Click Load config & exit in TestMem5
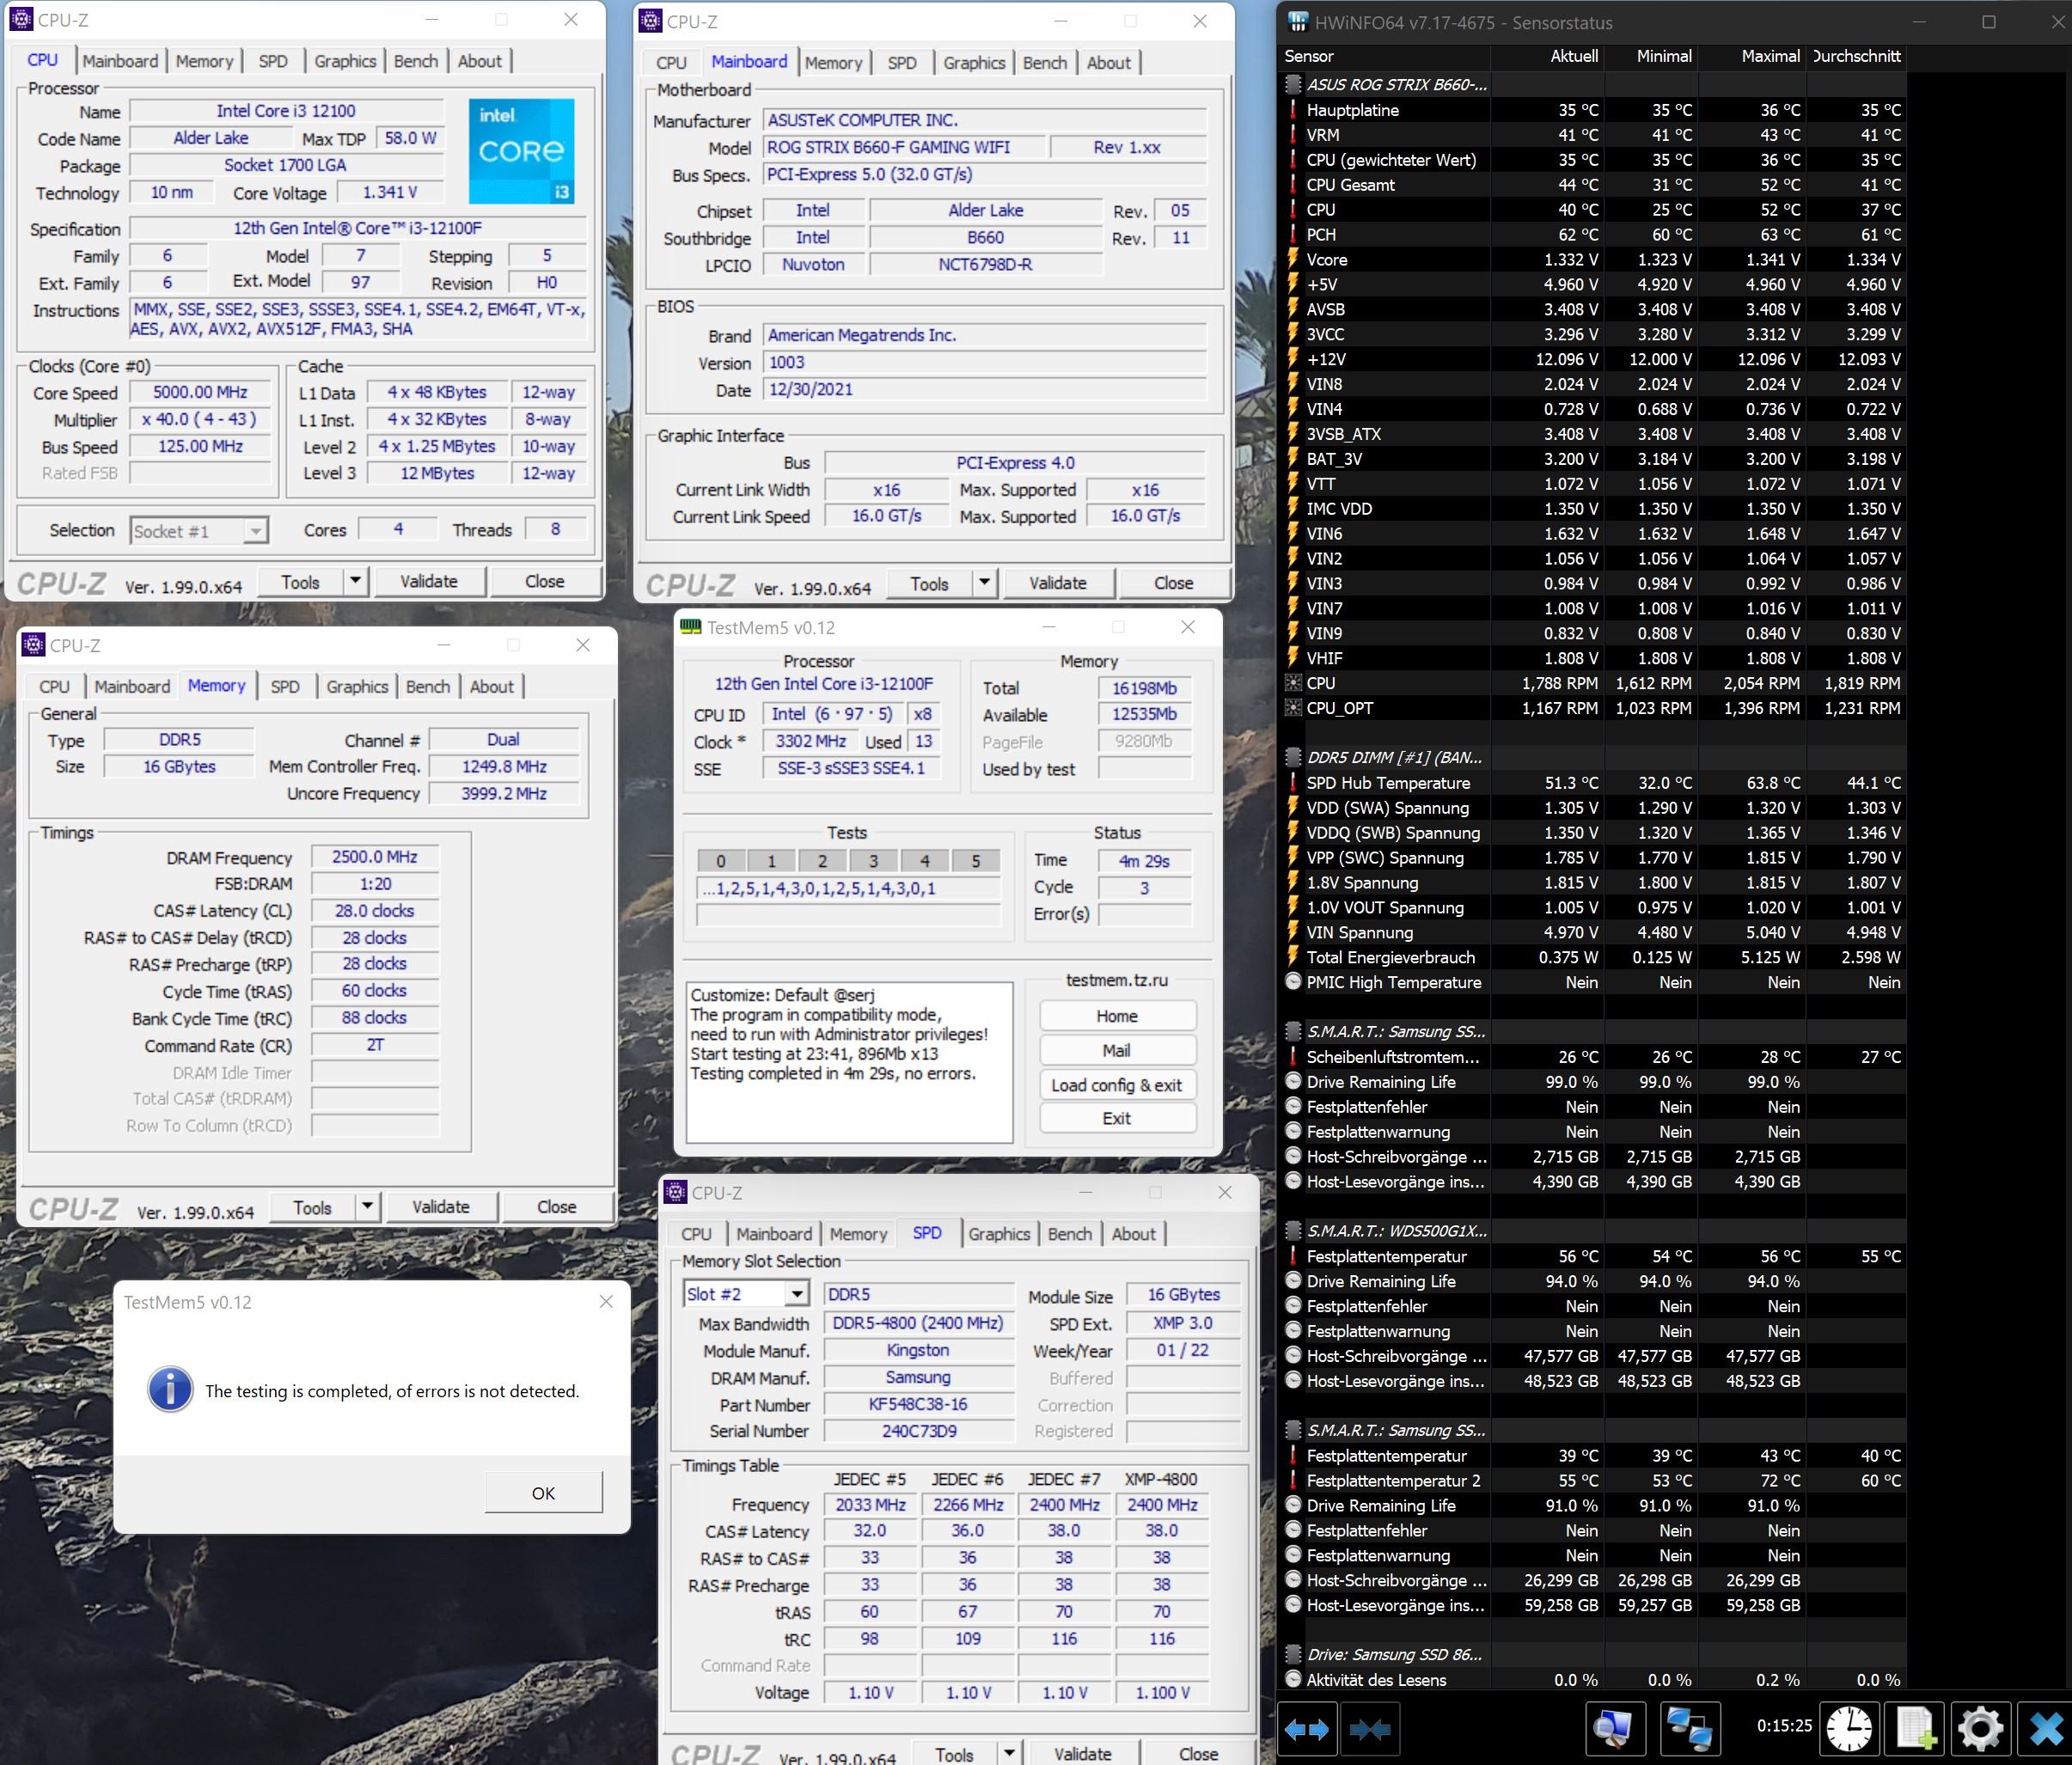This screenshot has width=2072, height=1765. pyautogui.click(x=1117, y=1085)
